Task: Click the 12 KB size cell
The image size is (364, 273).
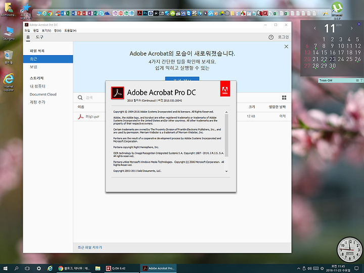Action: 251,116
